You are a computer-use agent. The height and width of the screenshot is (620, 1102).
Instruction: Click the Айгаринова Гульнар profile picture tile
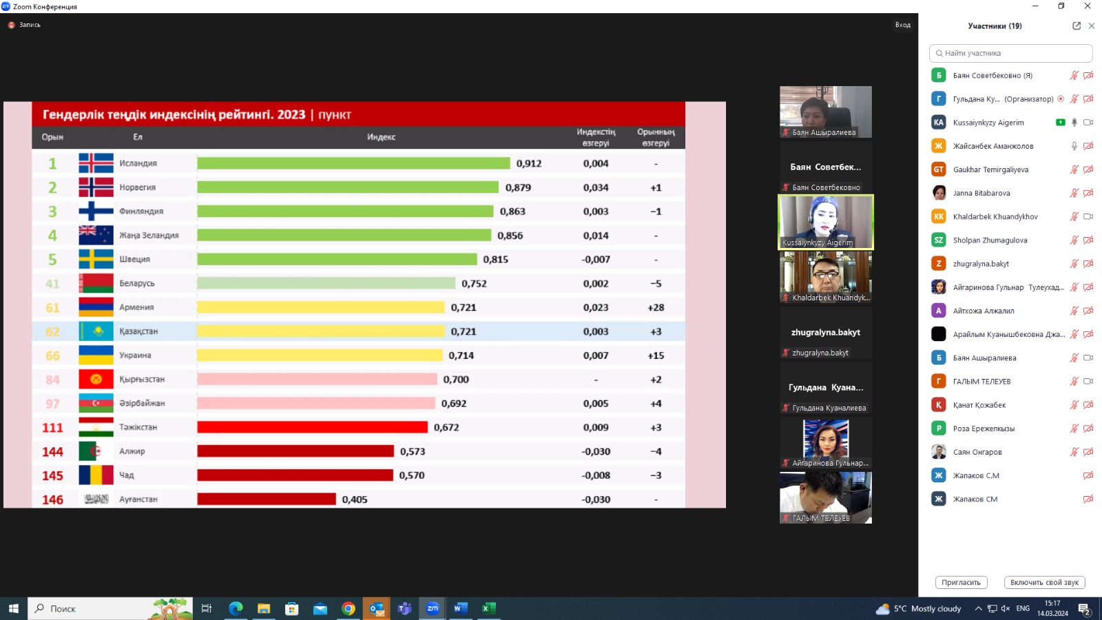826,442
